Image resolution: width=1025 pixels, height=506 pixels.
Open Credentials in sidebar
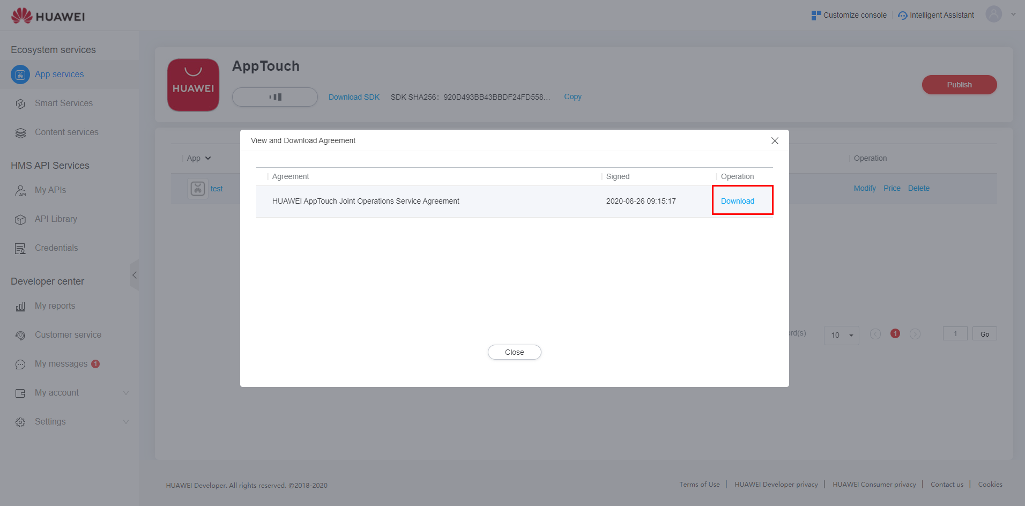click(x=56, y=248)
